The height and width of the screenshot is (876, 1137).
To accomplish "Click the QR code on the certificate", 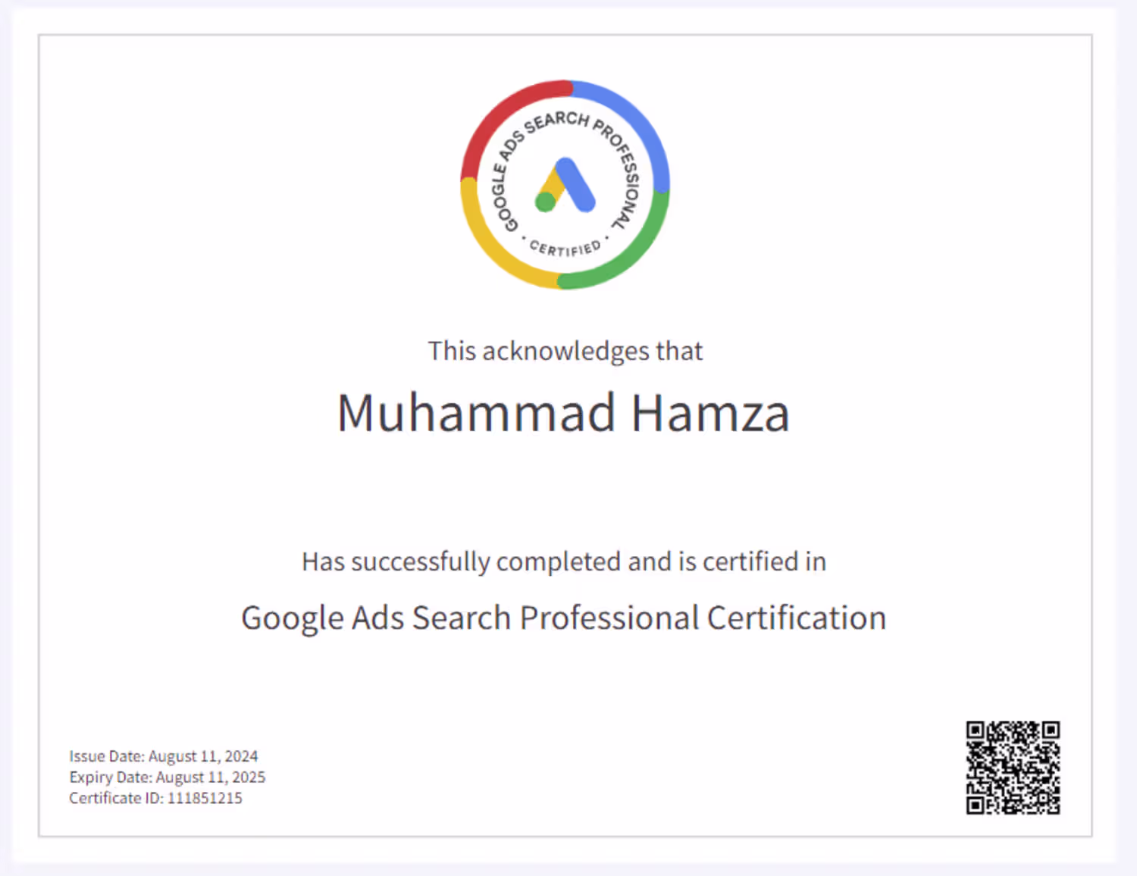I will click(1013, 768).
